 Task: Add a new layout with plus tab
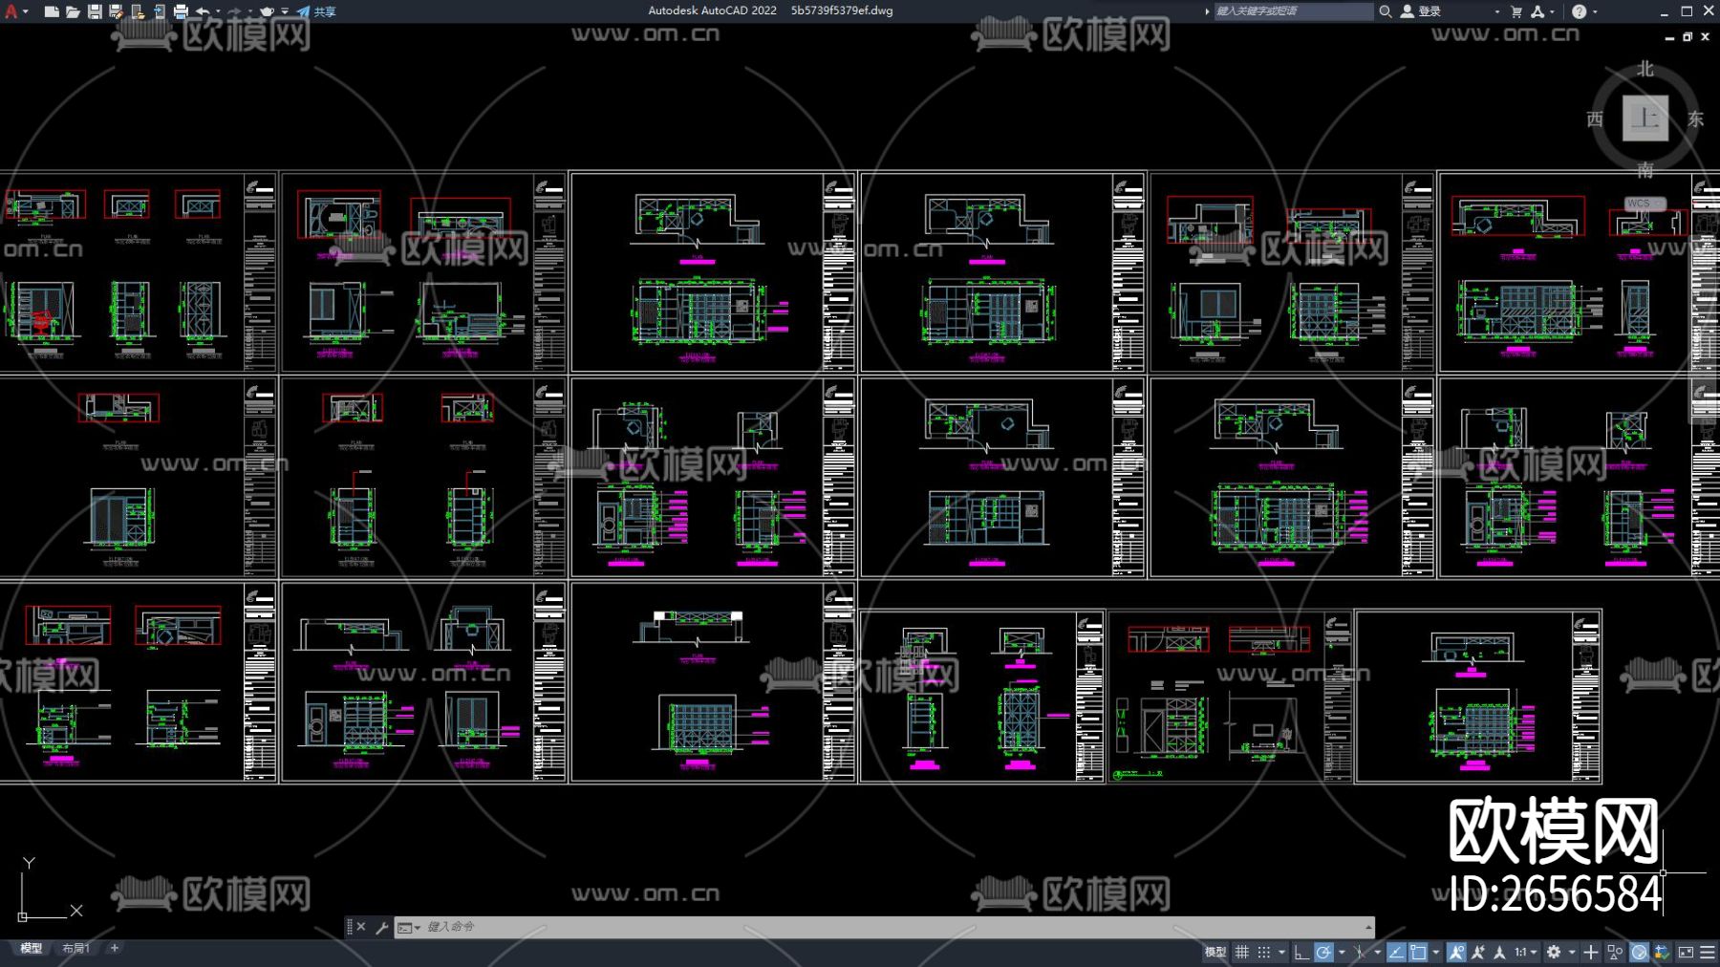[115, 948]
